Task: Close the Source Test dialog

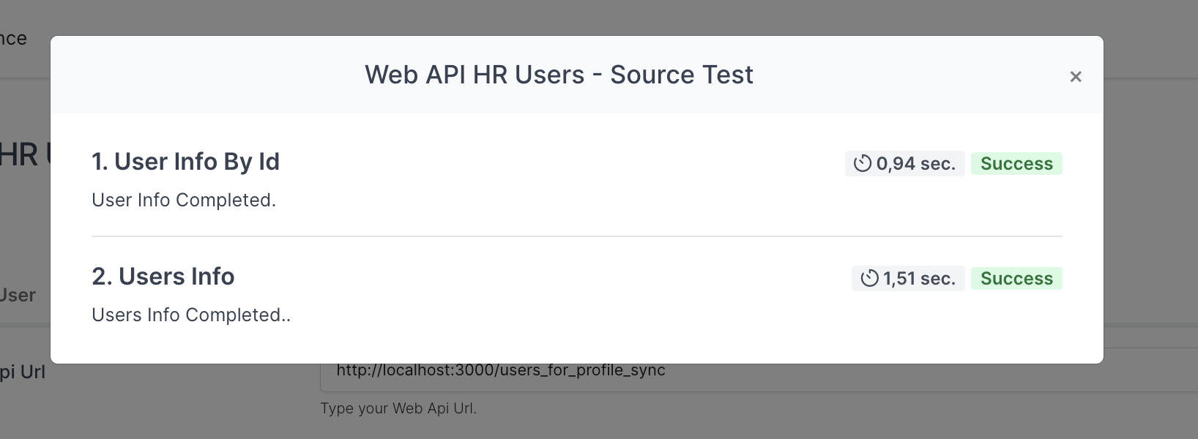Action: 1075,77
